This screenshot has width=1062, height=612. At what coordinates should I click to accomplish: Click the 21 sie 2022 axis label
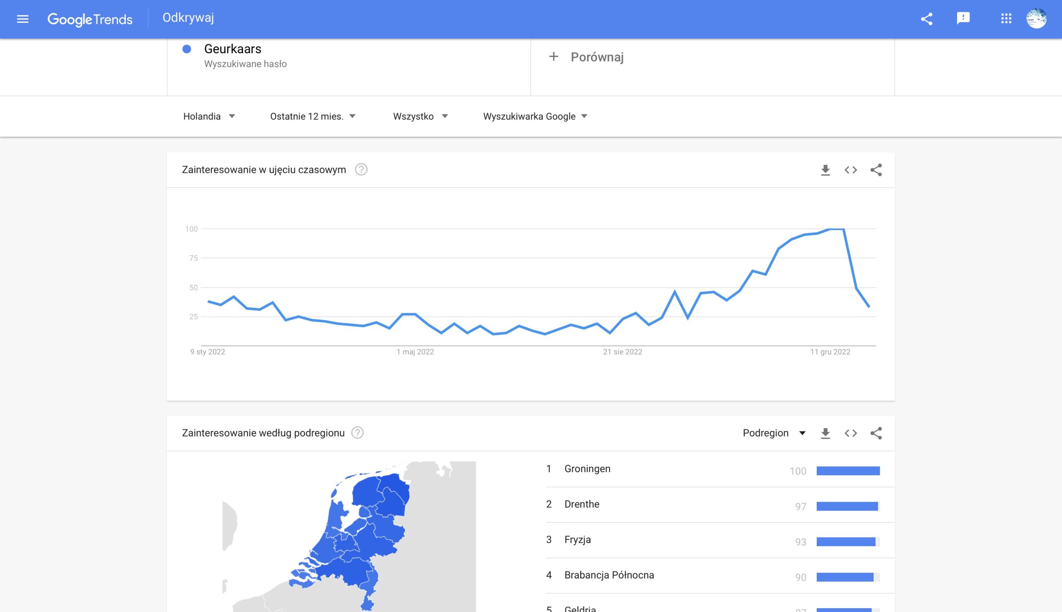622,352
